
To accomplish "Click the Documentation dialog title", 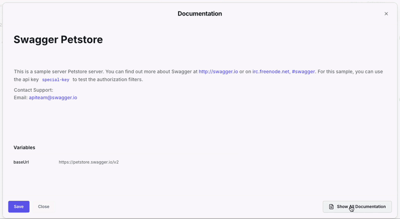I will 199,14.
